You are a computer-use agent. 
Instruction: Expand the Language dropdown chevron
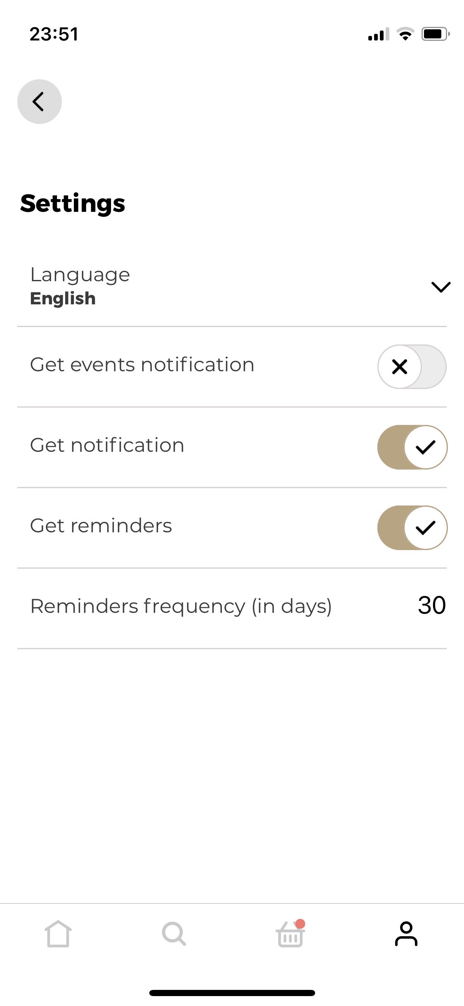pos(440,287)
